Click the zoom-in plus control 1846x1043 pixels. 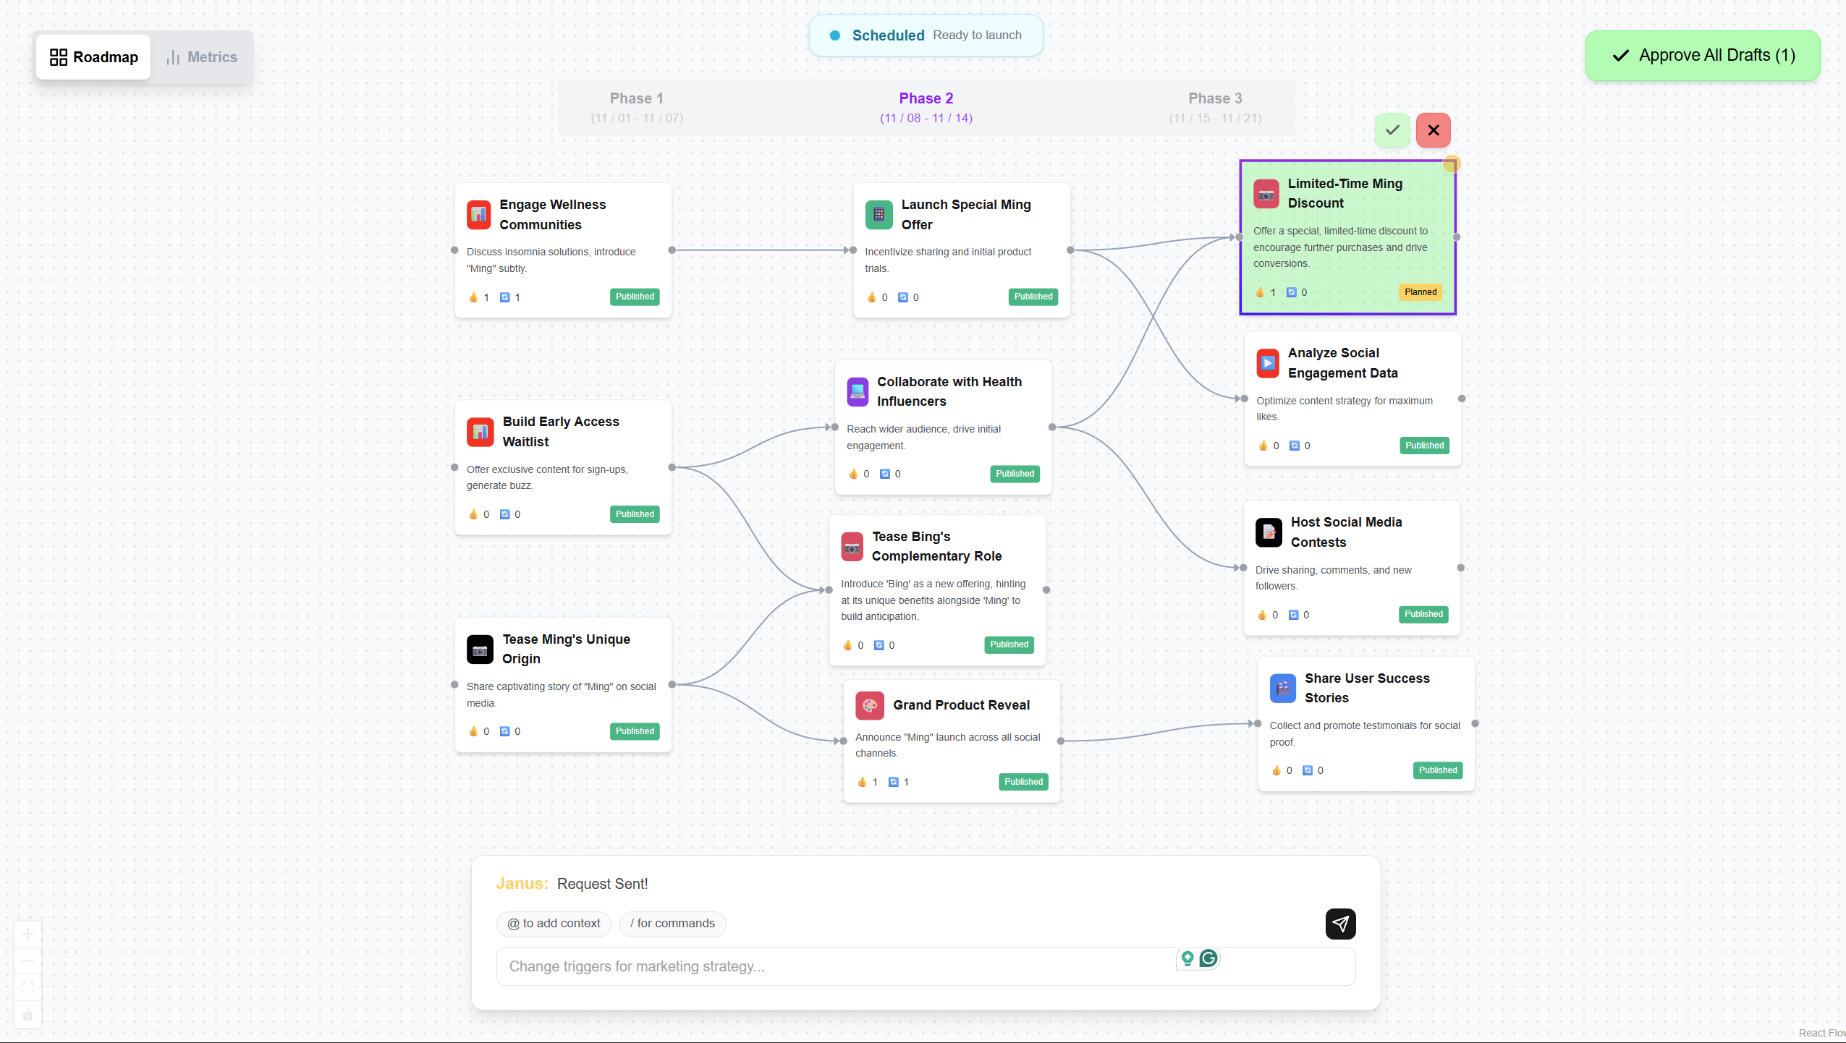(x=27, y=934)
